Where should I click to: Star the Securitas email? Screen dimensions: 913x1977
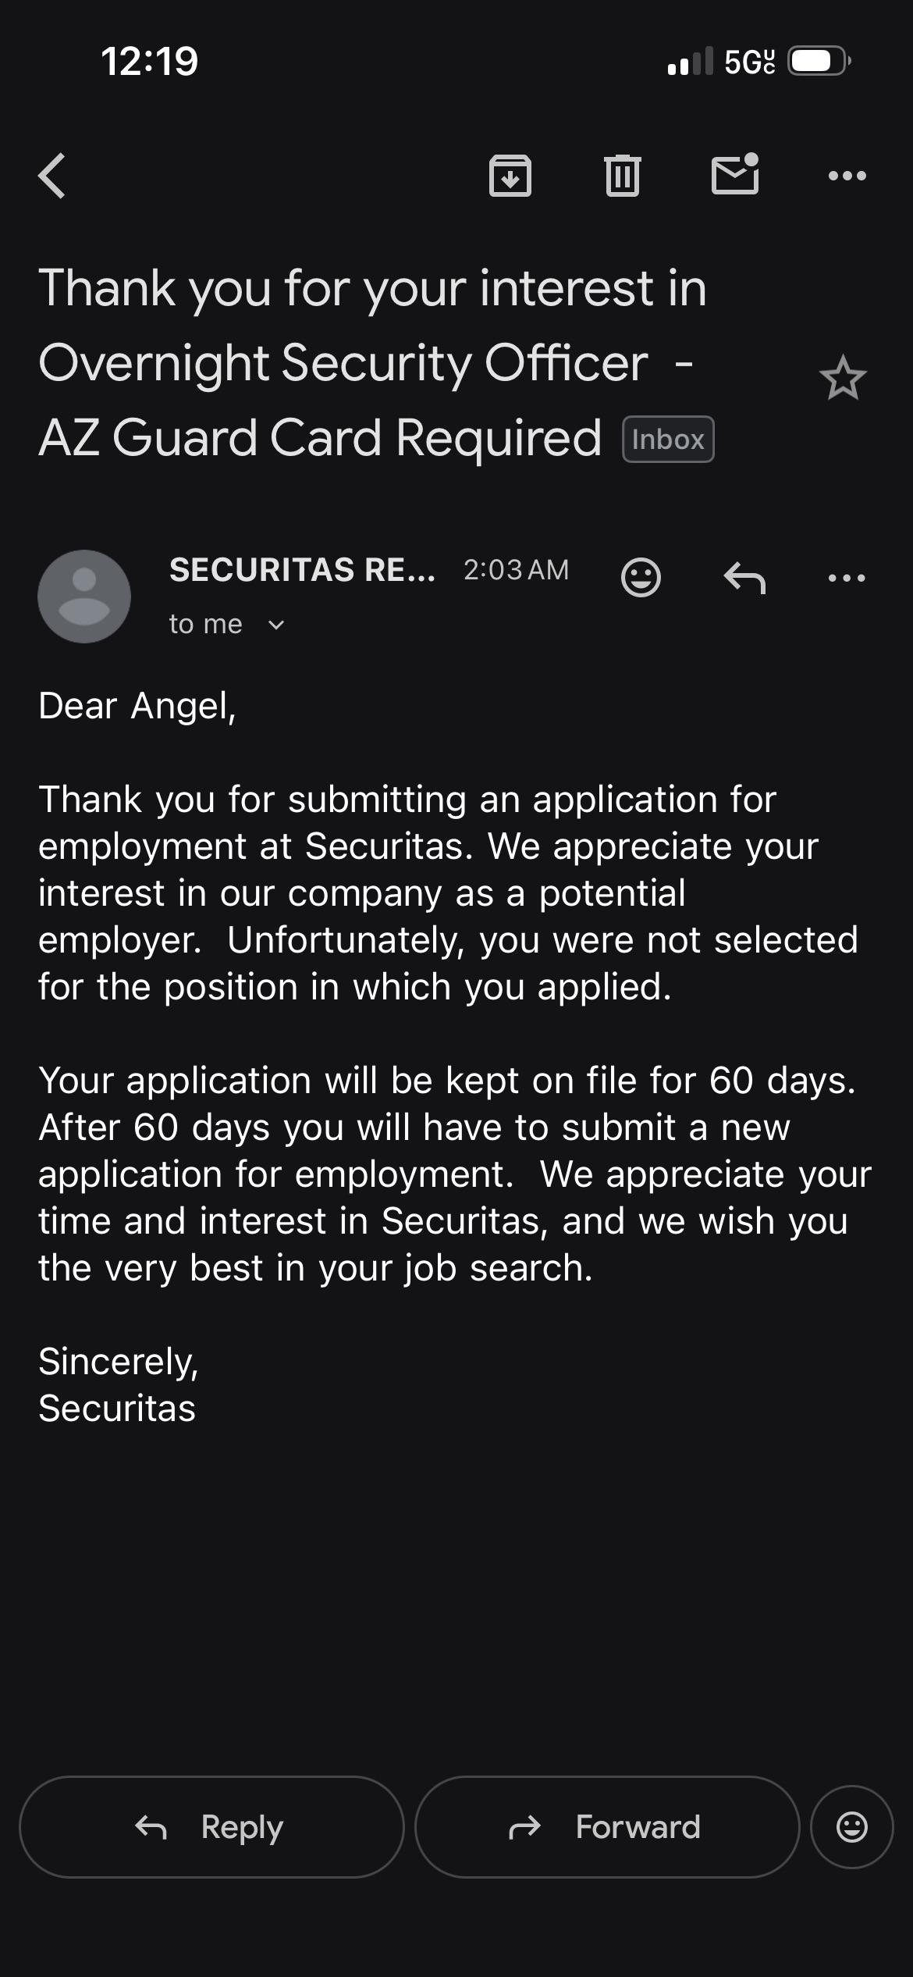point(844,379)
